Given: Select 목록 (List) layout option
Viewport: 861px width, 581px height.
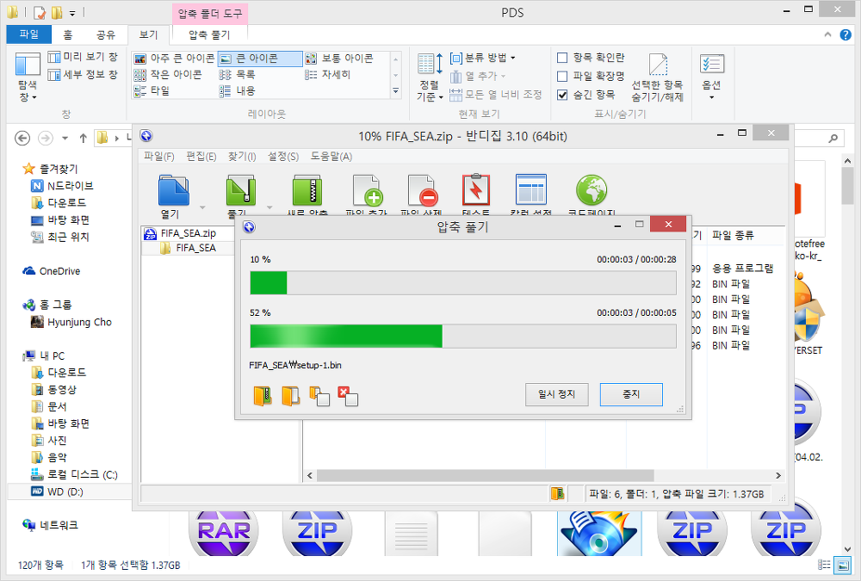Looking at the screenshot, I should [x=238, y=74].
